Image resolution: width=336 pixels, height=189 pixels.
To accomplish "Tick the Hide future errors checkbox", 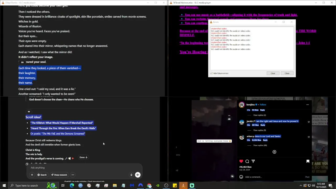I will pos(211,73).
